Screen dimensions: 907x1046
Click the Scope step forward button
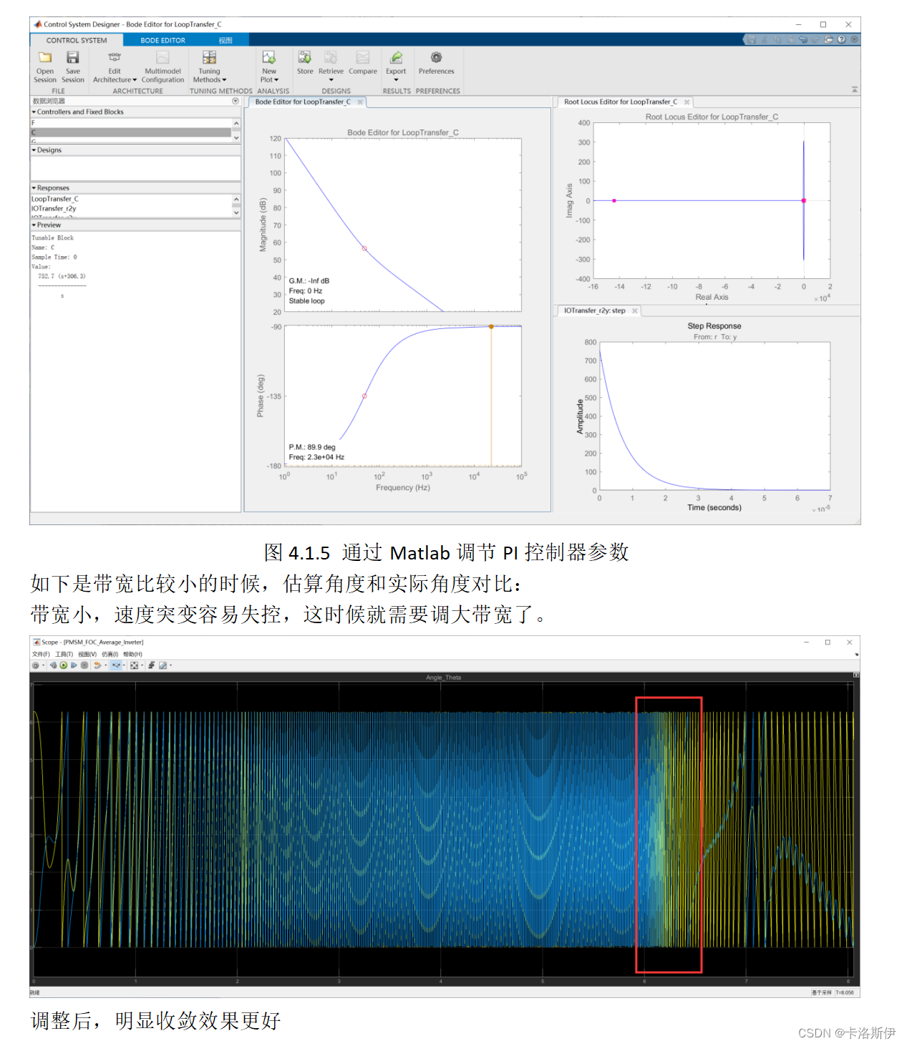(74, 665)
